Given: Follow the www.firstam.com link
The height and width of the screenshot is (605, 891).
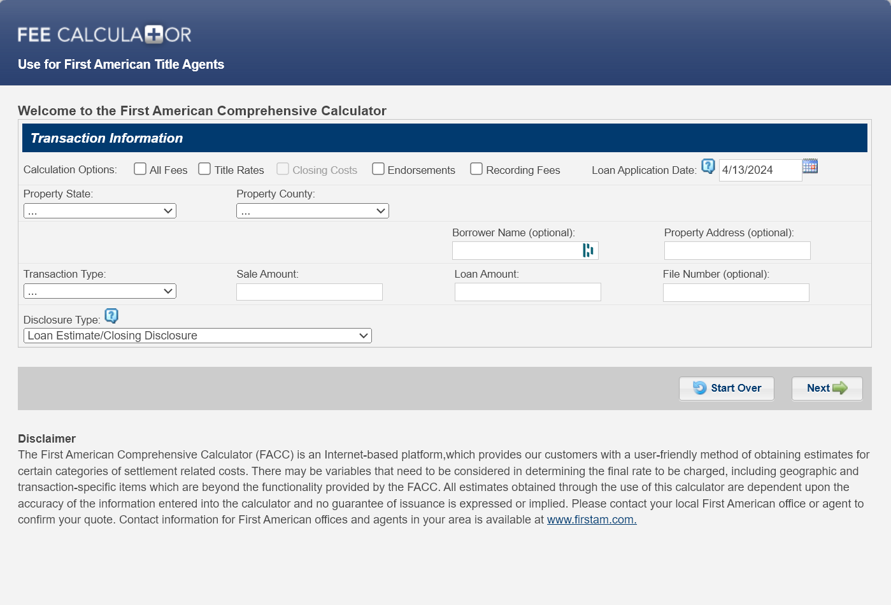Looking at the screenshot, I should coord(591,519).
